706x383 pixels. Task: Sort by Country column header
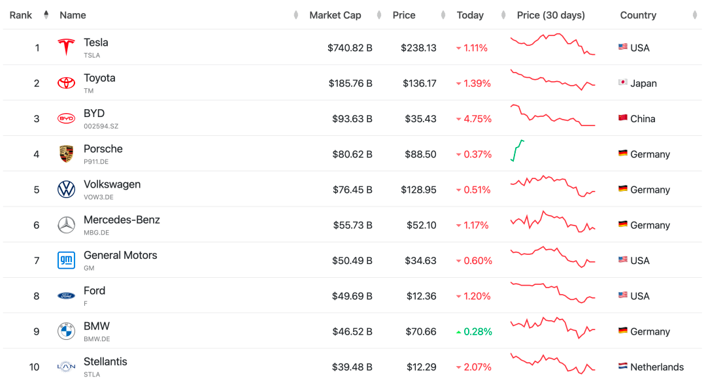click(638, 15)
